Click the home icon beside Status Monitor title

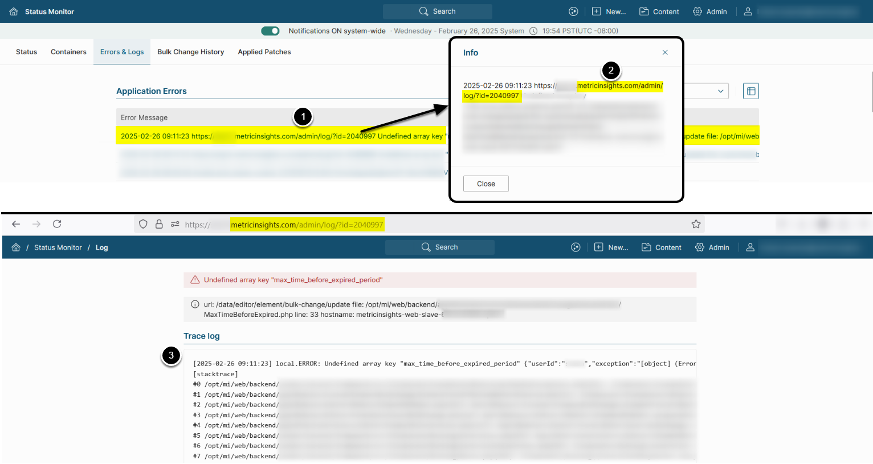point(14,11)
